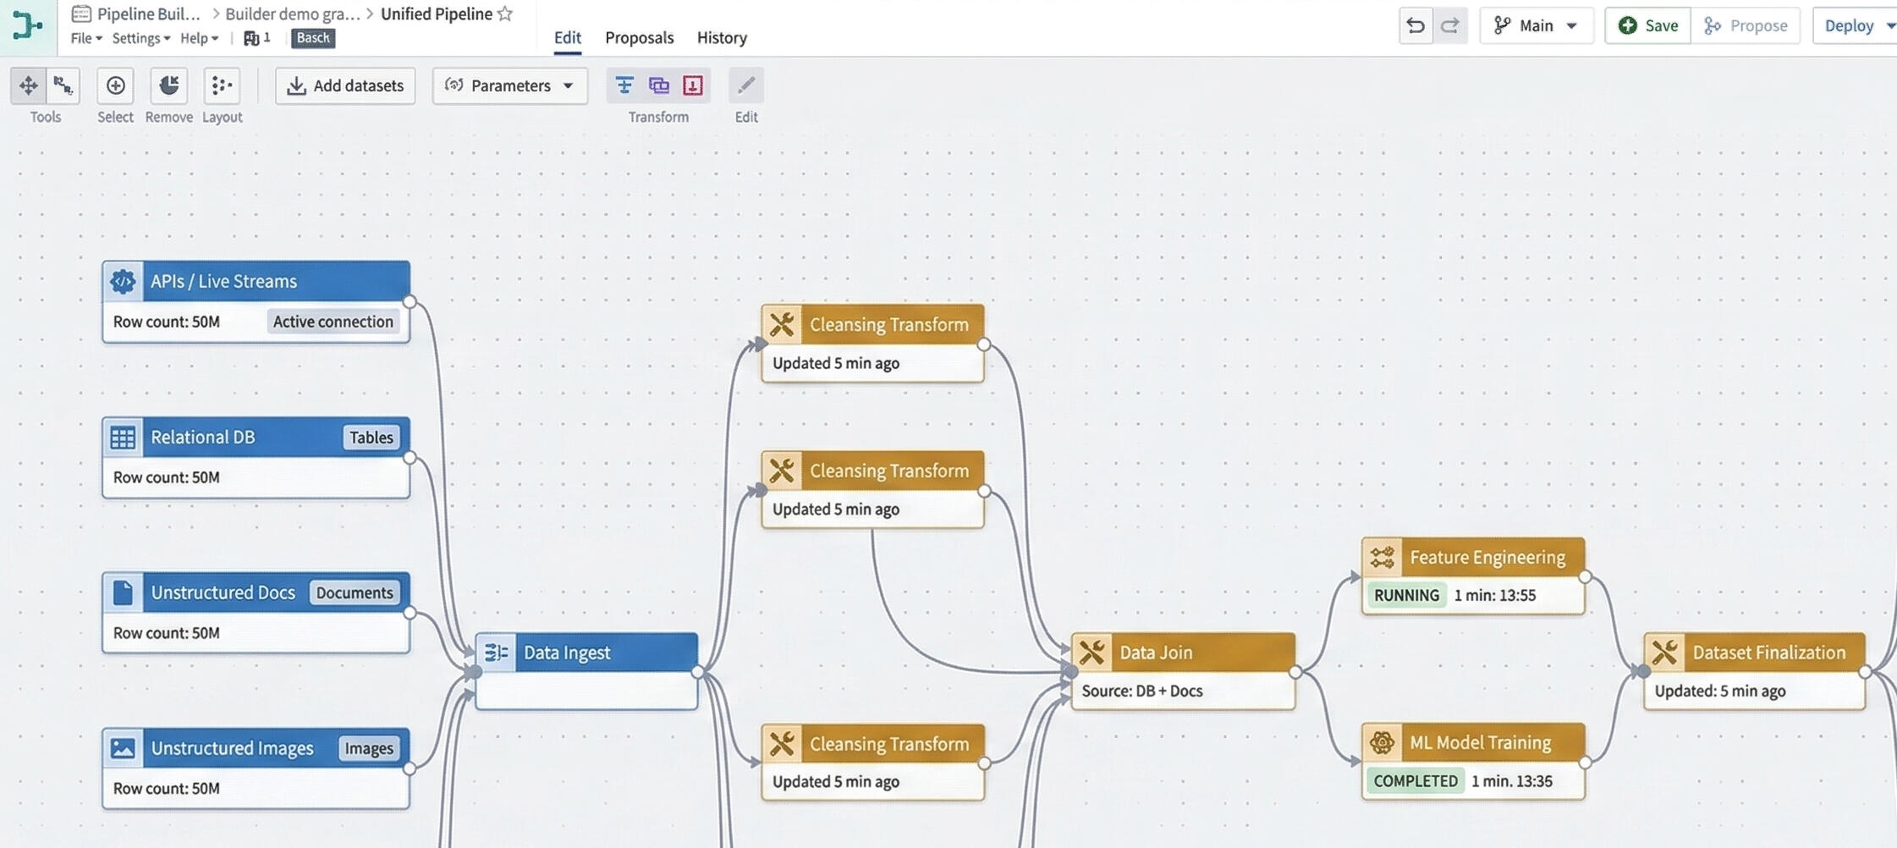The height and width of the screenshot is (848, 1897).
Task: Click the blue pipeline Transform icon
Action: (x=624, y=85)
